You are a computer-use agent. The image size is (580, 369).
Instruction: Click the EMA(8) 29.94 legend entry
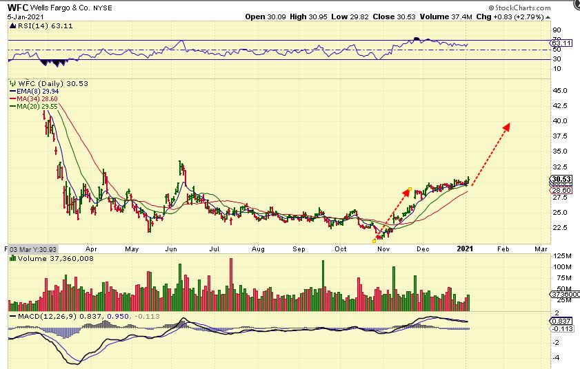[37, 92]
